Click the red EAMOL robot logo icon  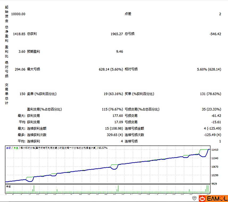coord(202,198)
